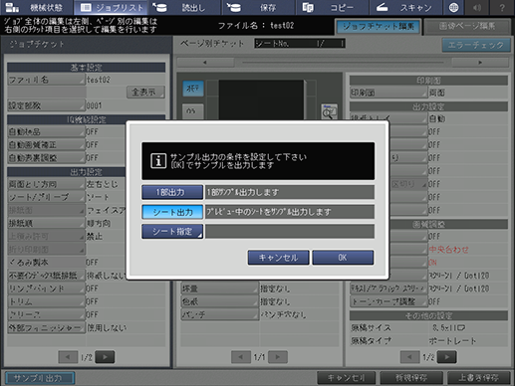This screenshot has width=515, height=386.
Task: Go to previous job ticket page
Action: (x=68, y=357)
